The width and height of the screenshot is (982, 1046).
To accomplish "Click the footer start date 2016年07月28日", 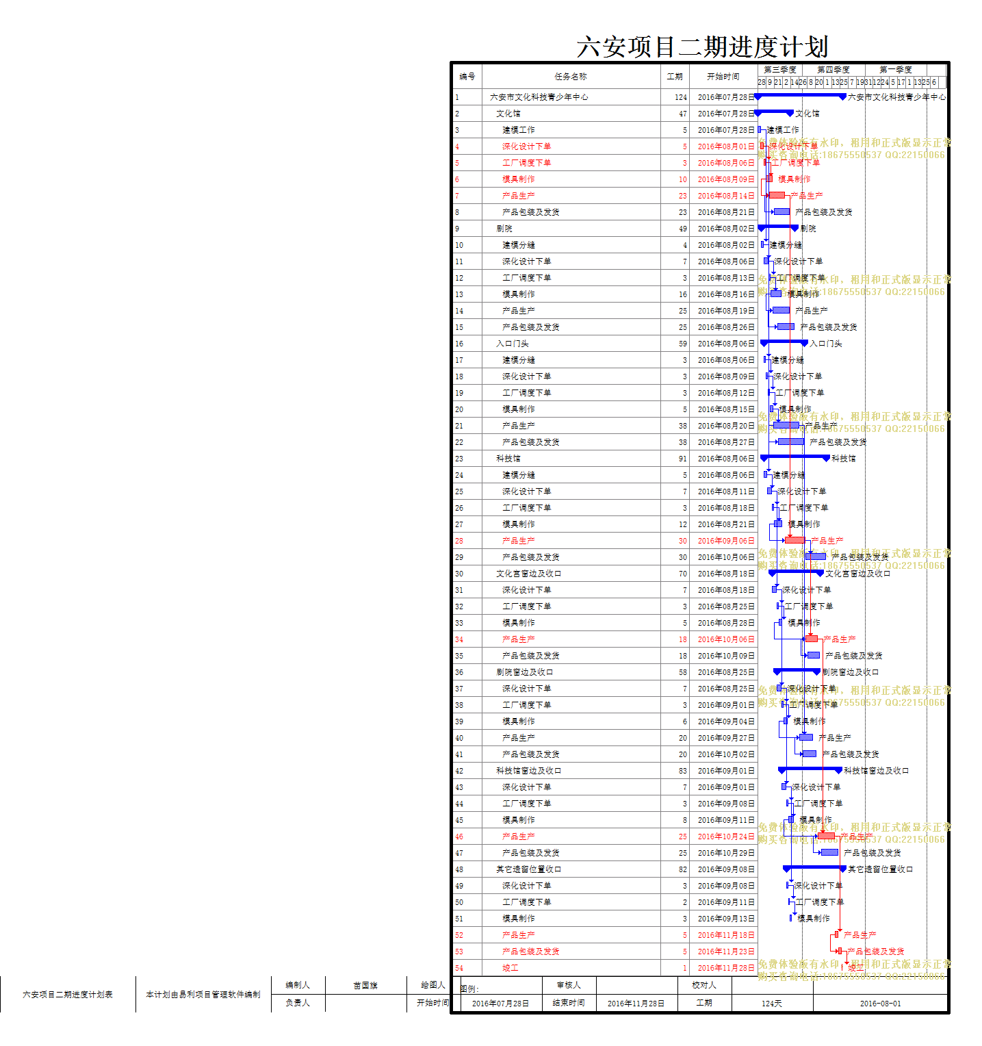I will pos(501,1004).
